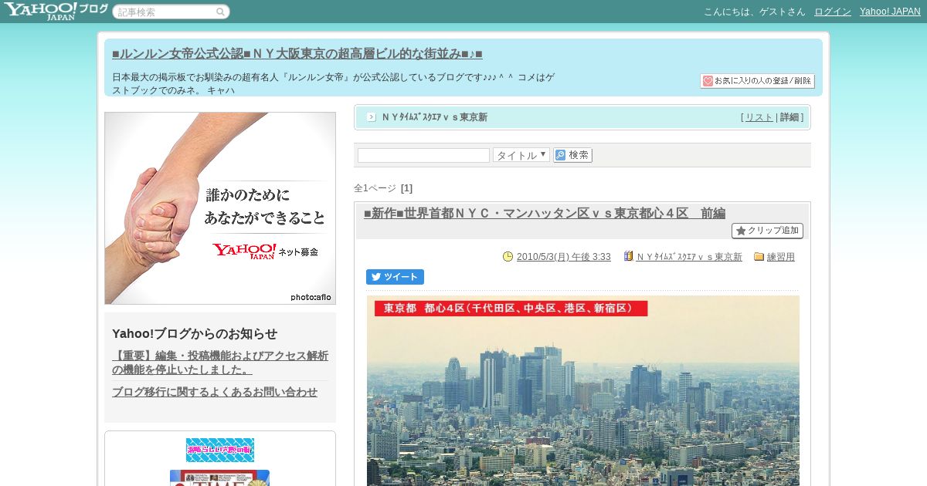Open Tokyo skyline photo in post
This screenshot has width=927, height=486.
point(583,390)
